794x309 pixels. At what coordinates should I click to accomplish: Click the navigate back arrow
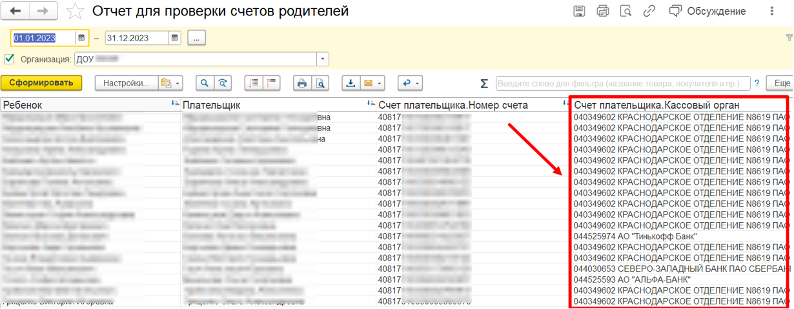tap(16, 11)
